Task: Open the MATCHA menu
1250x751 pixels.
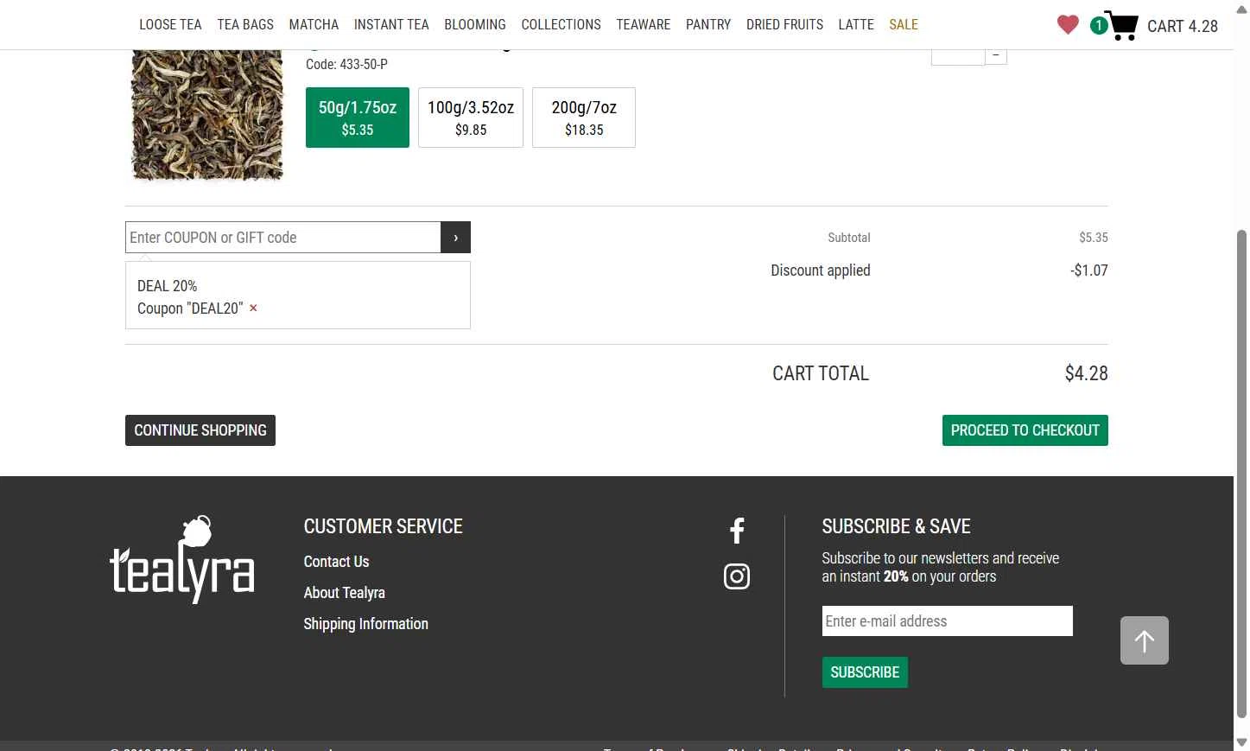Action: 314,24
